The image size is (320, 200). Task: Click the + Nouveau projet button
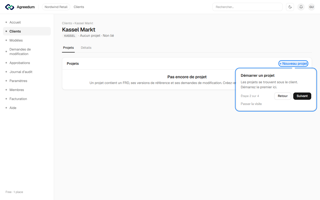coord(293,63)
